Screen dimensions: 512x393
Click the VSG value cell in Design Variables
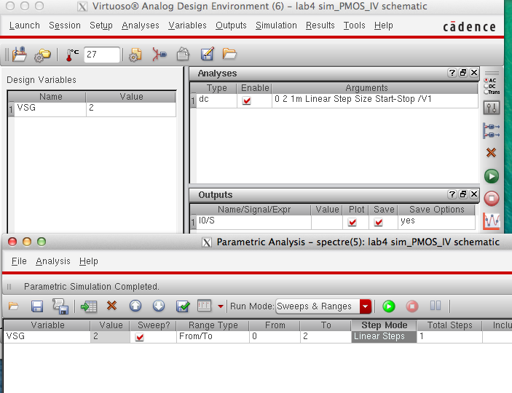(131, 108)
